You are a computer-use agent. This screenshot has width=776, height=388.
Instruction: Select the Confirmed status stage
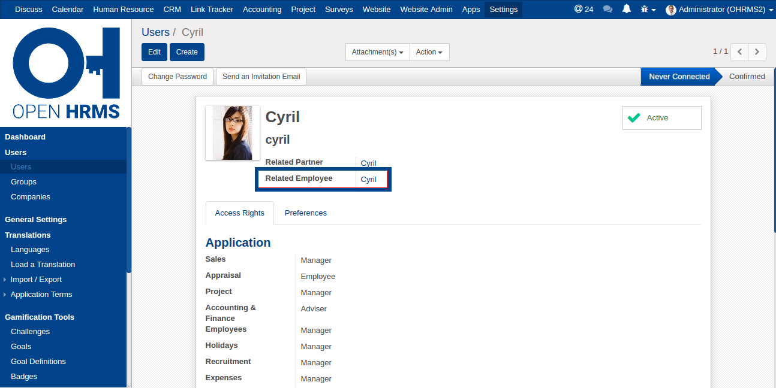pos(747,77)
